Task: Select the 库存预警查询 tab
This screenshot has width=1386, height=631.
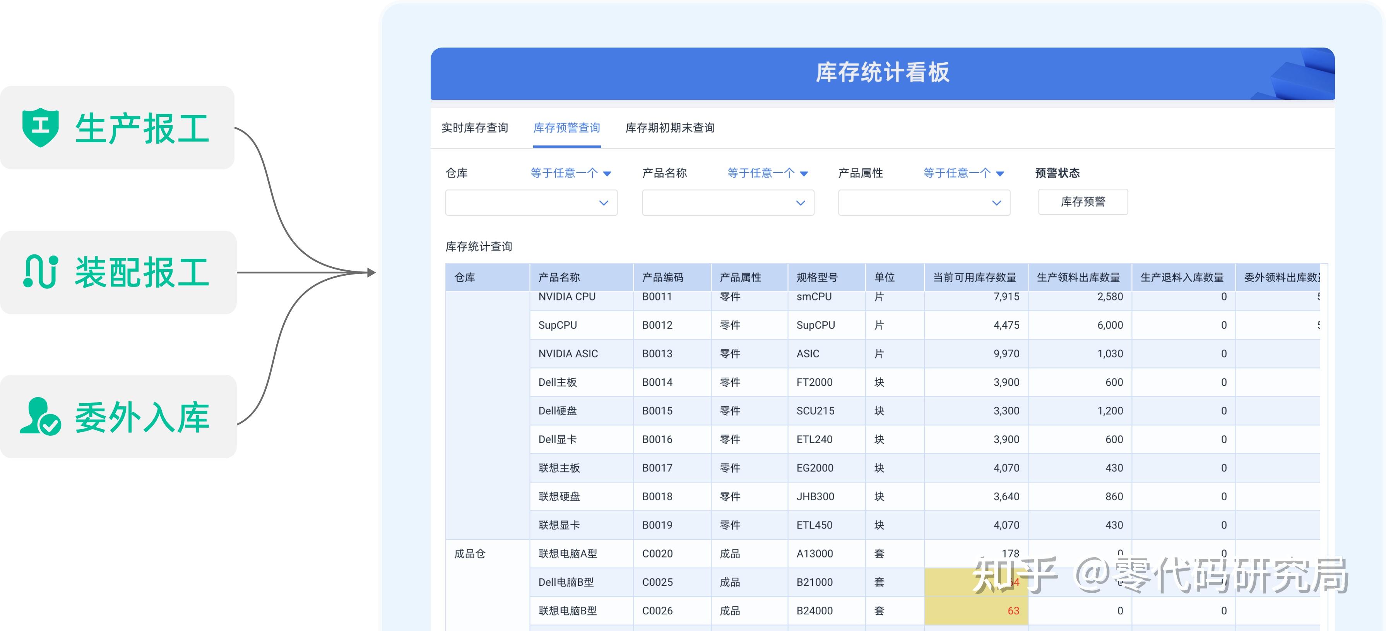Action: coord(566,128)
